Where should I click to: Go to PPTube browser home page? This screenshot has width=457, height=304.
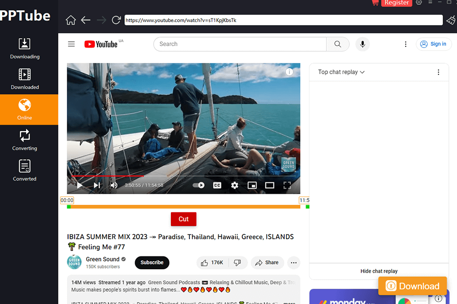pos(70,20)
